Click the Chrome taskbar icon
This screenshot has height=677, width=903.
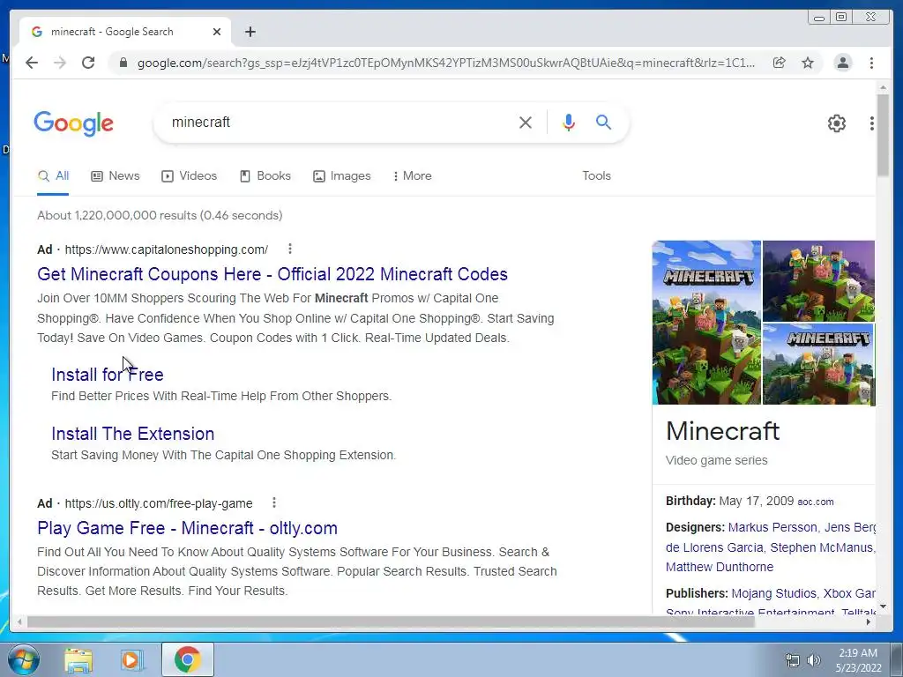188,659
